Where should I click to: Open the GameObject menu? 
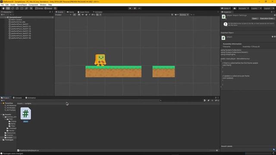tap(22, 5)
